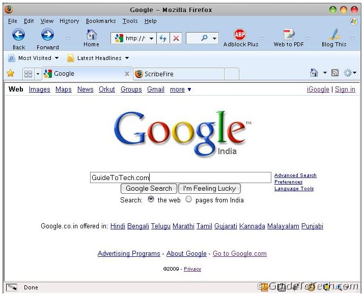
Task: Open the Advertising Programs link
Action: pos(129,254)
